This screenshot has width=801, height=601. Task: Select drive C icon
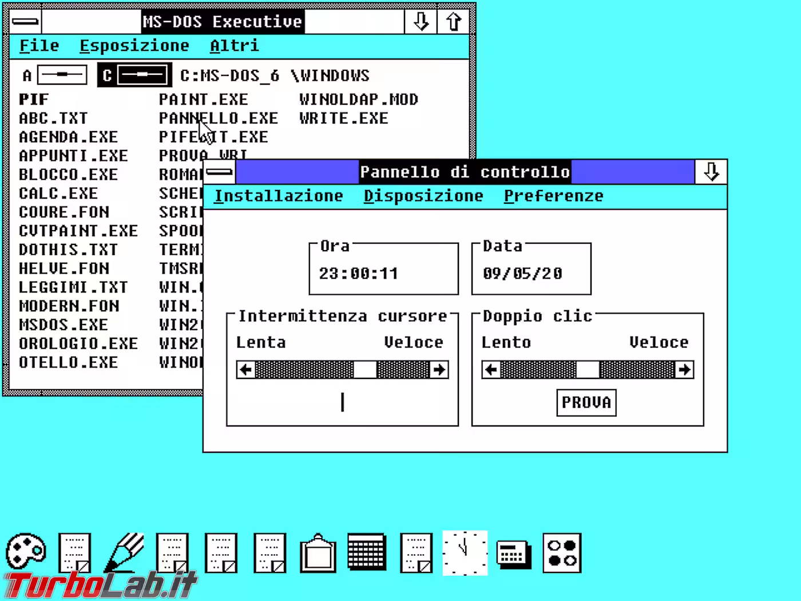[134, 74]
